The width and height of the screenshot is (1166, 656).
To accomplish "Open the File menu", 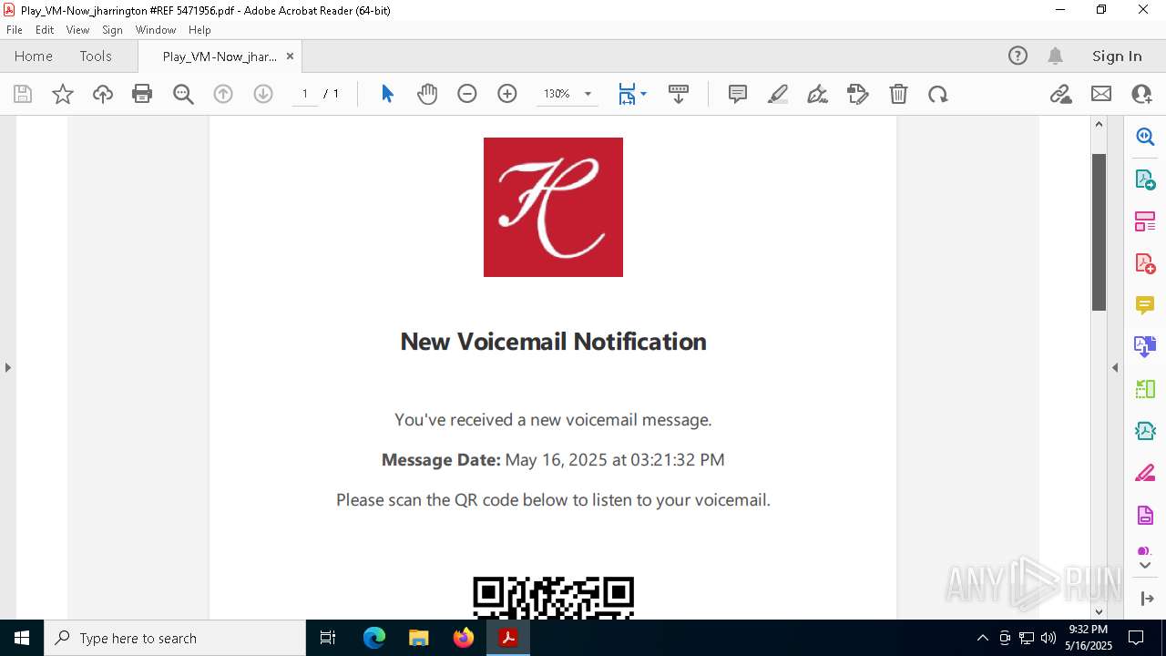I will (x=15, y=29).
